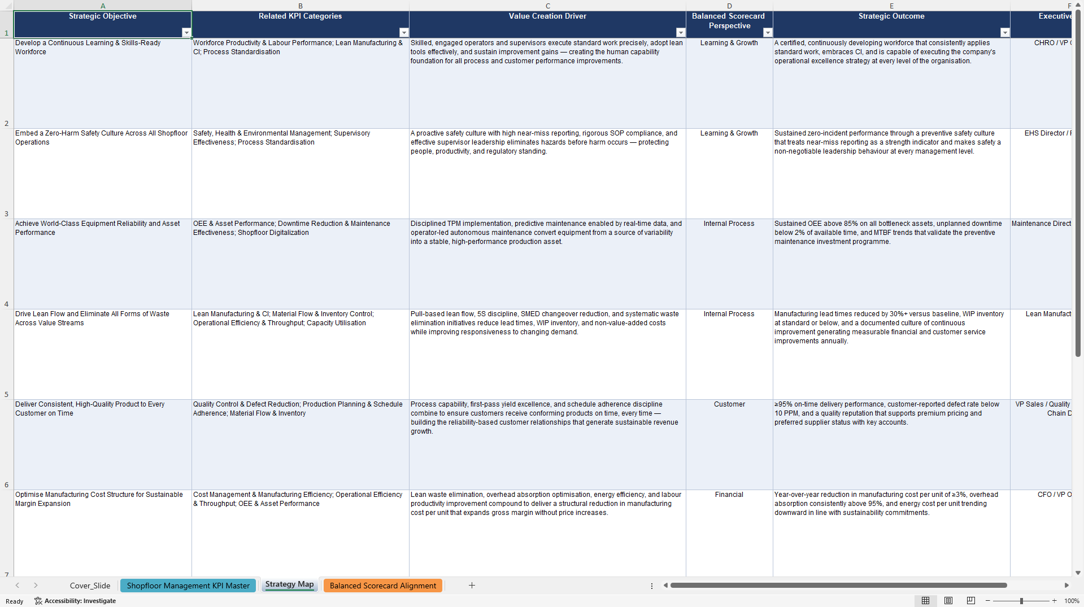Select 'Internal Process' cell in row 4
This screenshot has width=1084, height=607.
pos(729,264)
